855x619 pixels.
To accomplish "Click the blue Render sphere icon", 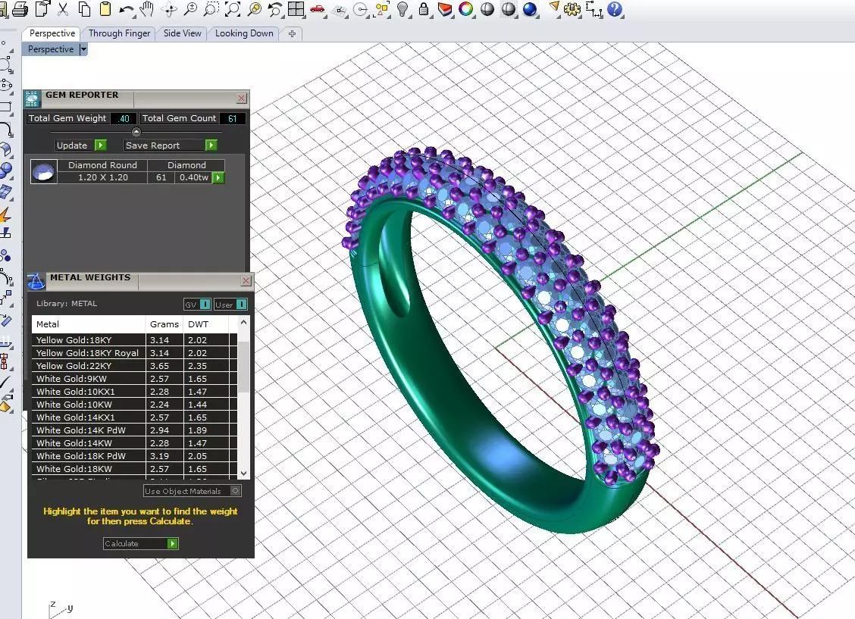I will [x=530, y=9].
